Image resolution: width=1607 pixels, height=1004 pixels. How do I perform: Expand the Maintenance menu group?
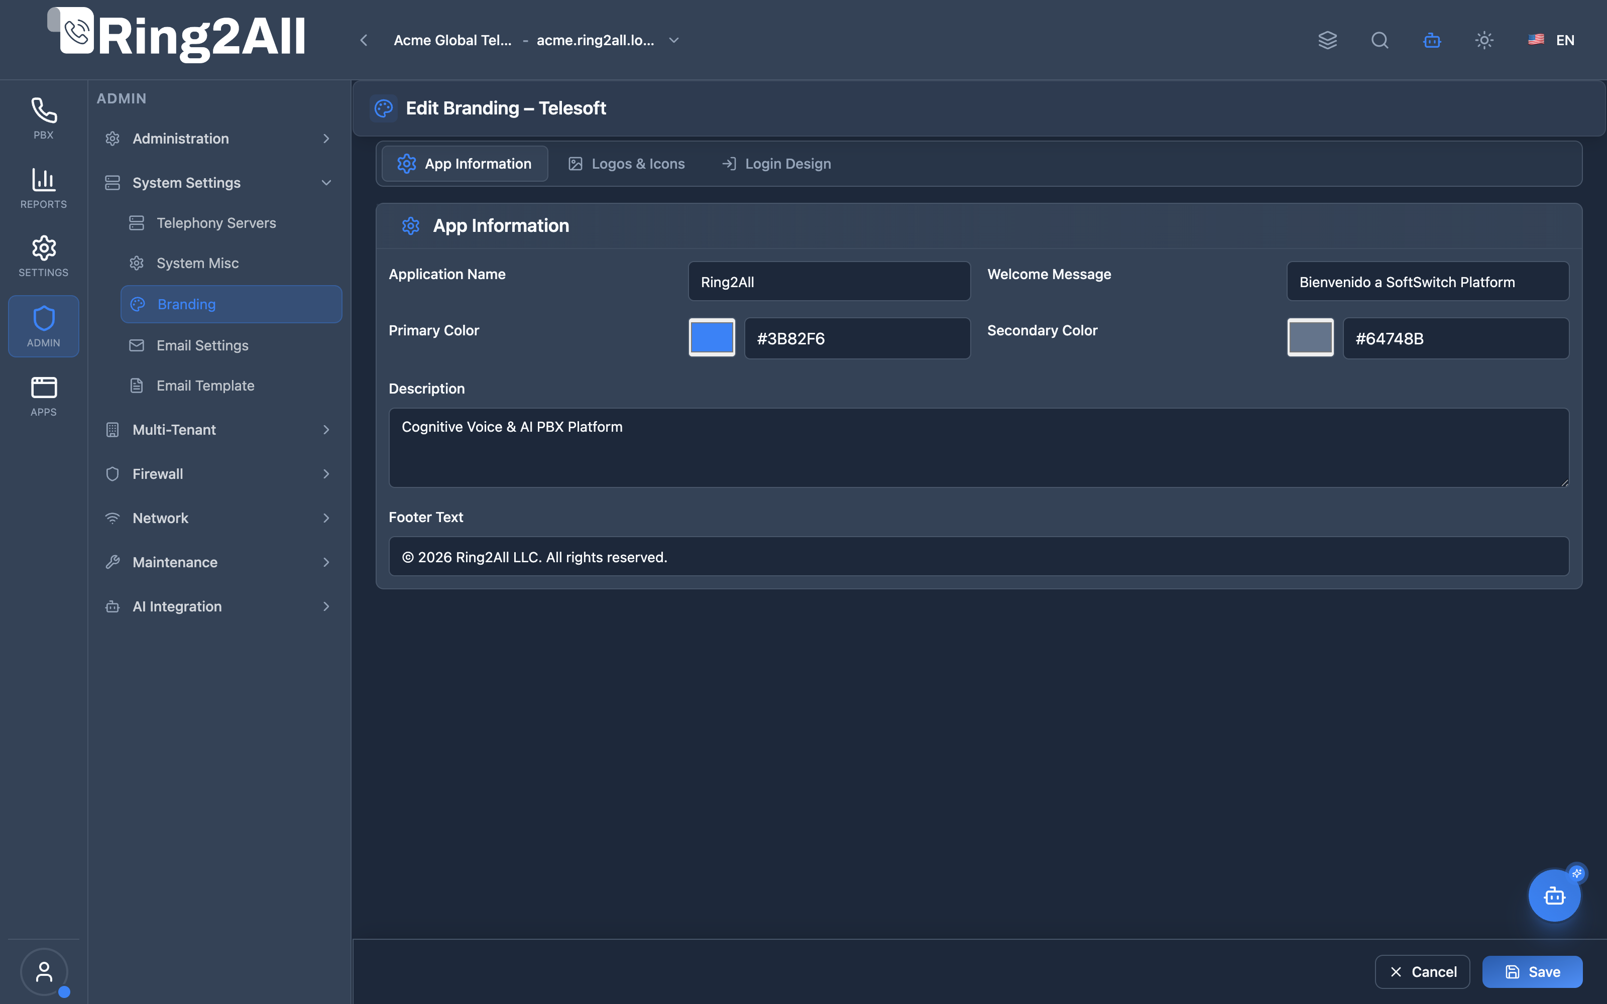click(218, 562)
